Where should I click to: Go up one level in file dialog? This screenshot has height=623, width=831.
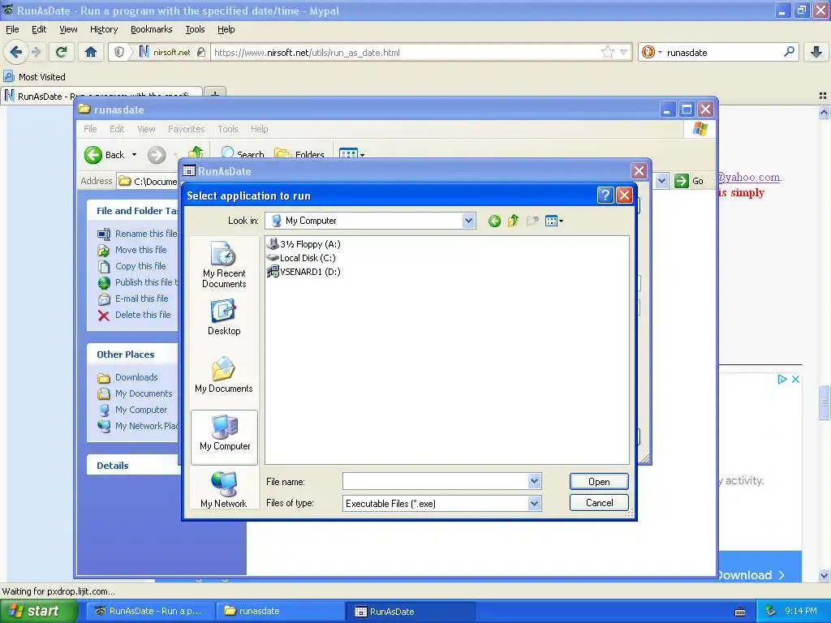(x=513, y=221)
